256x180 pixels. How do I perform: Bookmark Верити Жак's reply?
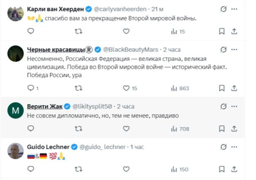pyautogui.click(x=221, y=129)
